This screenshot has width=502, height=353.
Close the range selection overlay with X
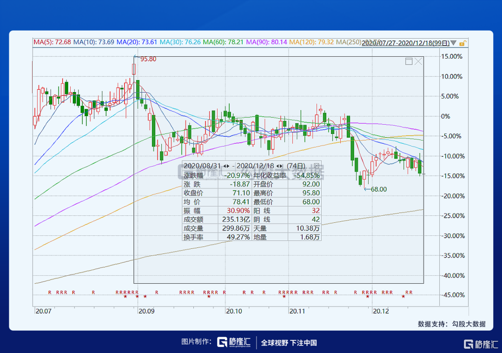click(x=418, y=61)
